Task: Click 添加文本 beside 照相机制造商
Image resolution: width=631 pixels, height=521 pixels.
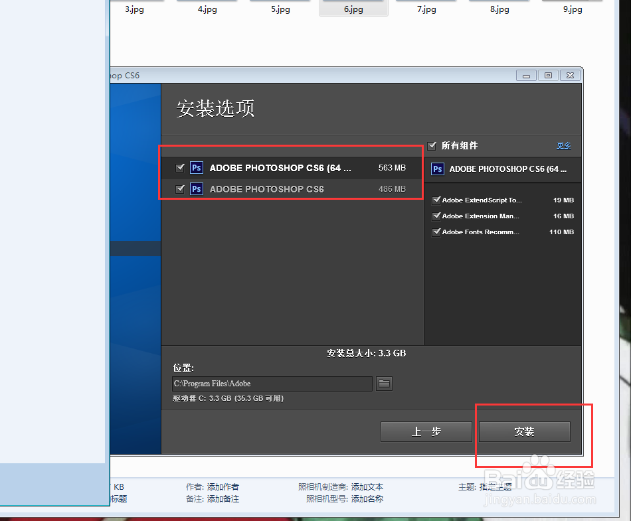Action: (368, 486)
